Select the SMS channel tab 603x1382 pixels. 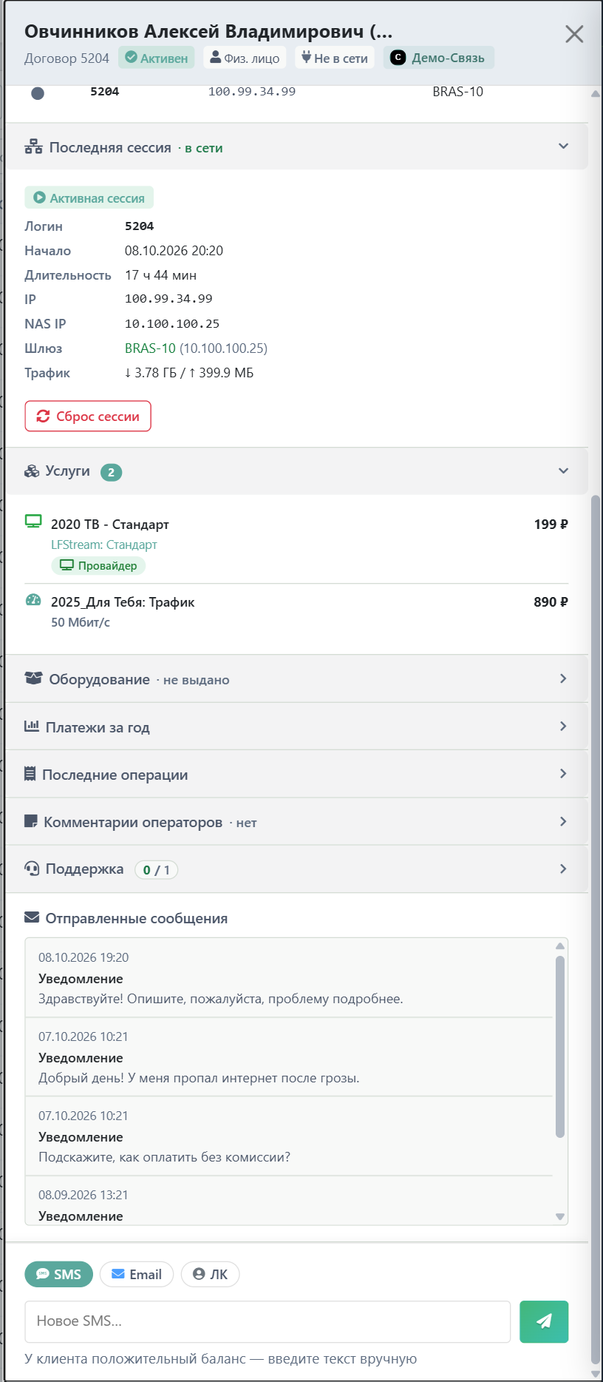(x=59, y=1274)
